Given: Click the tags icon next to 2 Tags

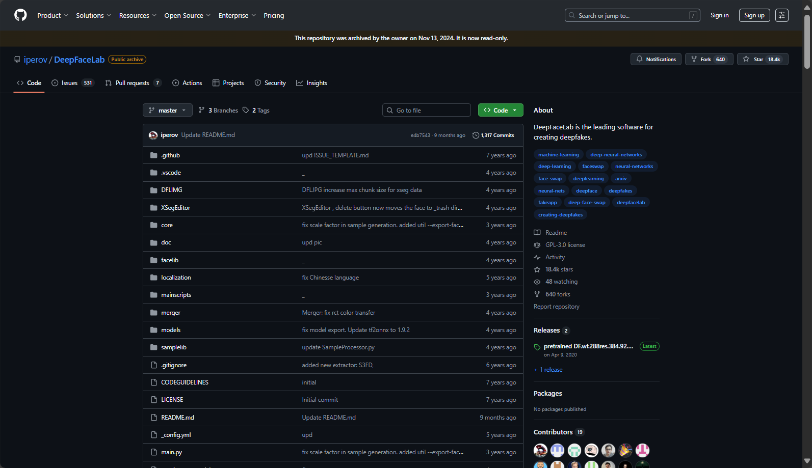Looking at the screenshot, I should [246, 110].
